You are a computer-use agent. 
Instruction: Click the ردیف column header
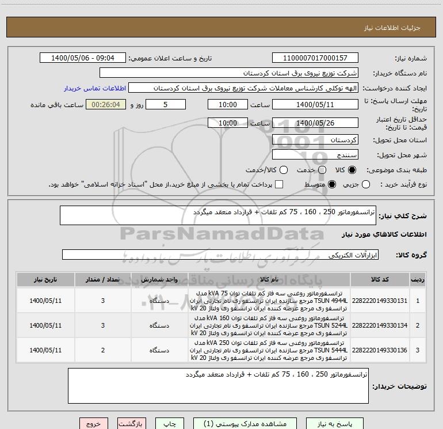418,280
